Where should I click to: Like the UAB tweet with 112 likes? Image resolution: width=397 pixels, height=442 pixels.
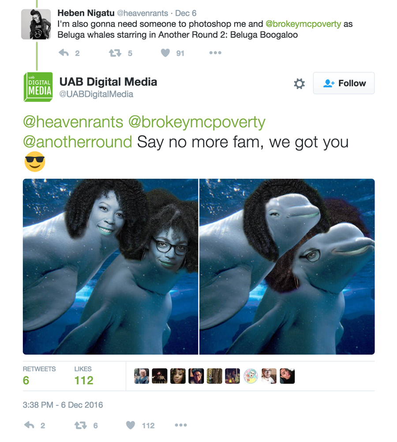130,425
